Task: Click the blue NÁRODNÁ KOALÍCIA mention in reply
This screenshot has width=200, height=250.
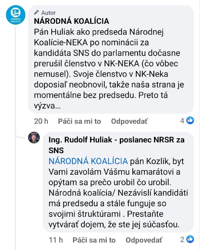Action: 88,161
